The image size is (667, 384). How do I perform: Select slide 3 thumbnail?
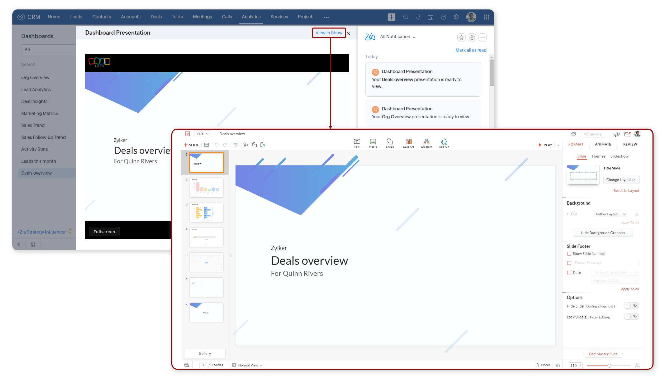tap(206, 212)
